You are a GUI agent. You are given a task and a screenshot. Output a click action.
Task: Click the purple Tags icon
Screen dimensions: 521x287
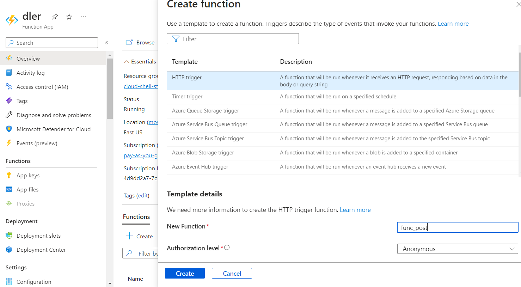pos(9,101)
